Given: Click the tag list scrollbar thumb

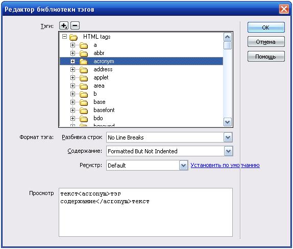Looking at the screenshot, I should [x=228, y=45].
